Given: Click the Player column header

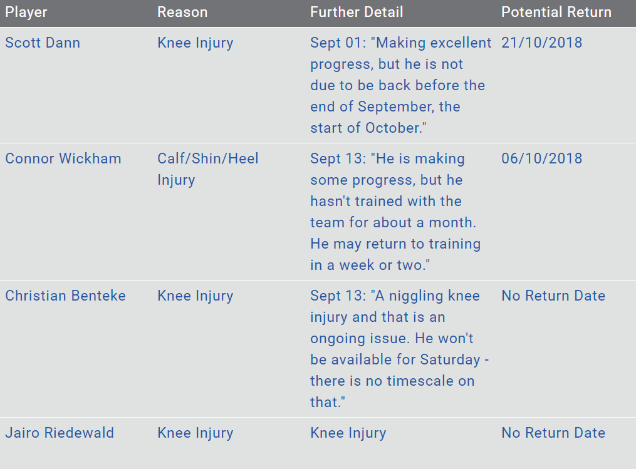Looking at the screenshot, I should point(26,13).
